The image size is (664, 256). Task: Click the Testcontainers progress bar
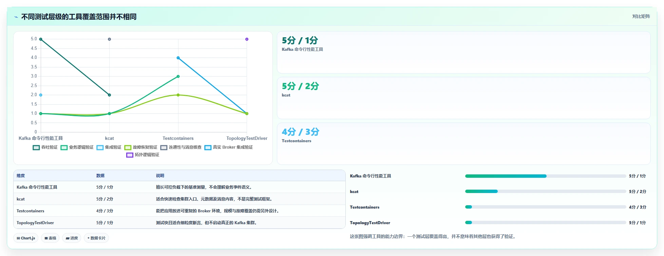546,207
